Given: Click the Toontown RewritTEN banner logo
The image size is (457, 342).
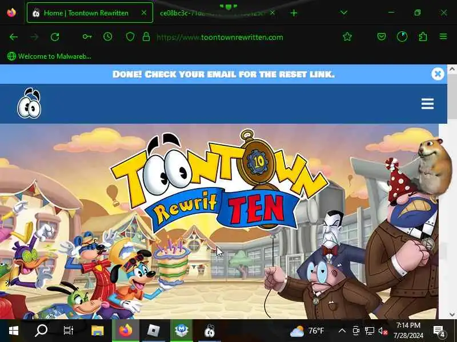Looking at the screenshot, I should coord(221,180).
